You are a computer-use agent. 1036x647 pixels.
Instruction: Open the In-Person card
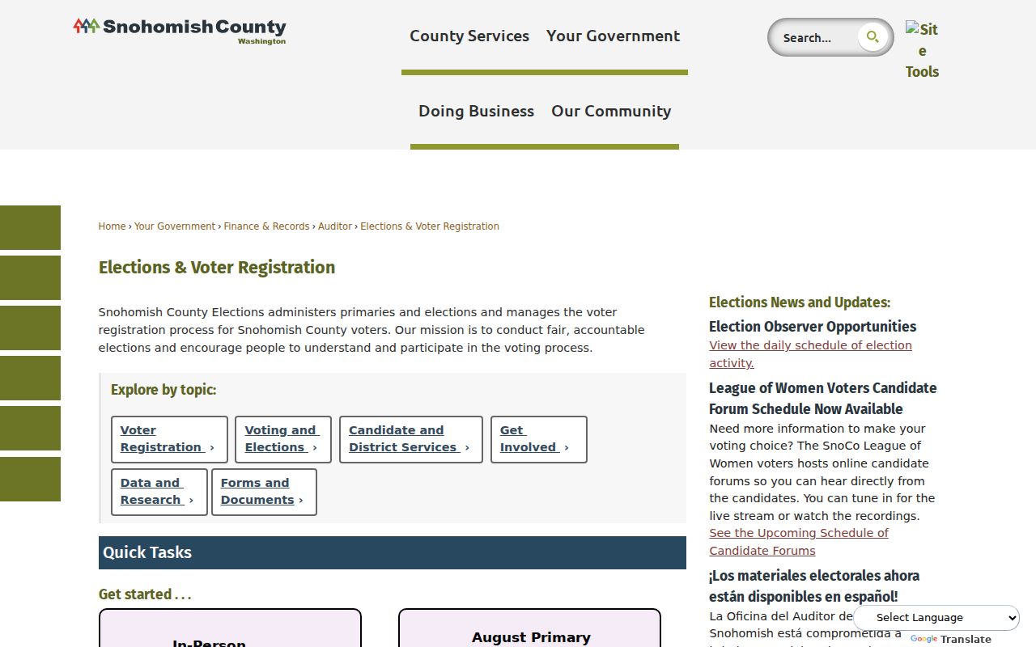tap(230, 628)
